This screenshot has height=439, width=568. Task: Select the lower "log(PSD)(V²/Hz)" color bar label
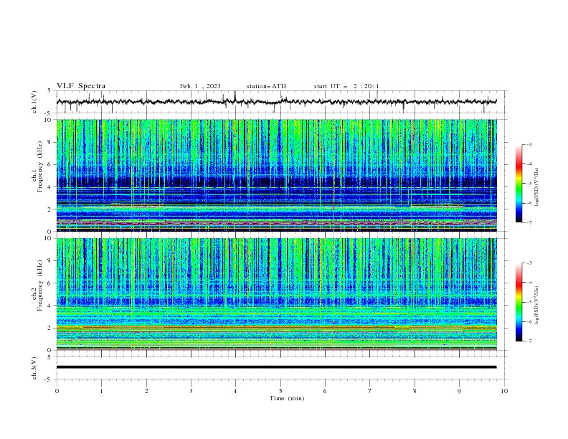(537, 306)
